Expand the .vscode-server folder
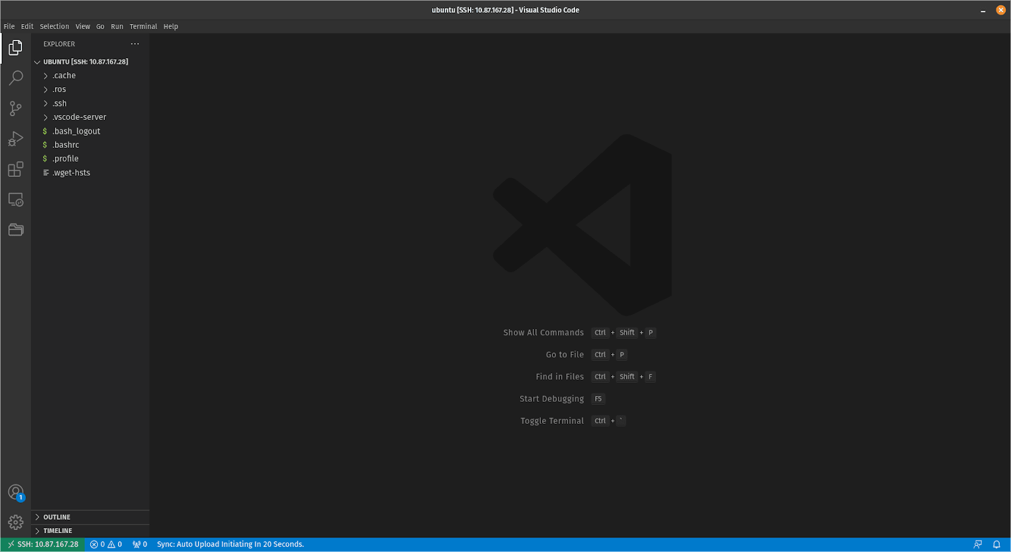 (90, 117)
